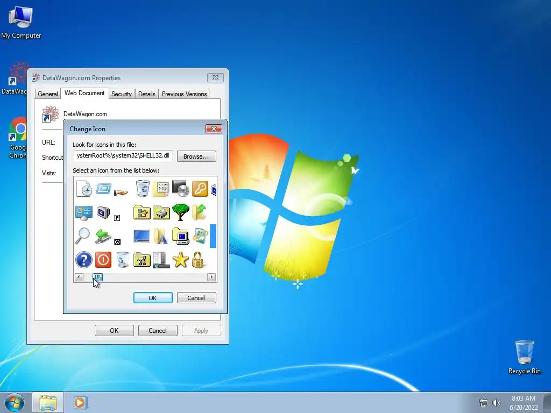Switch to Web Document tab
Screen dimensions: 551x413
click(x=84, y=93)
